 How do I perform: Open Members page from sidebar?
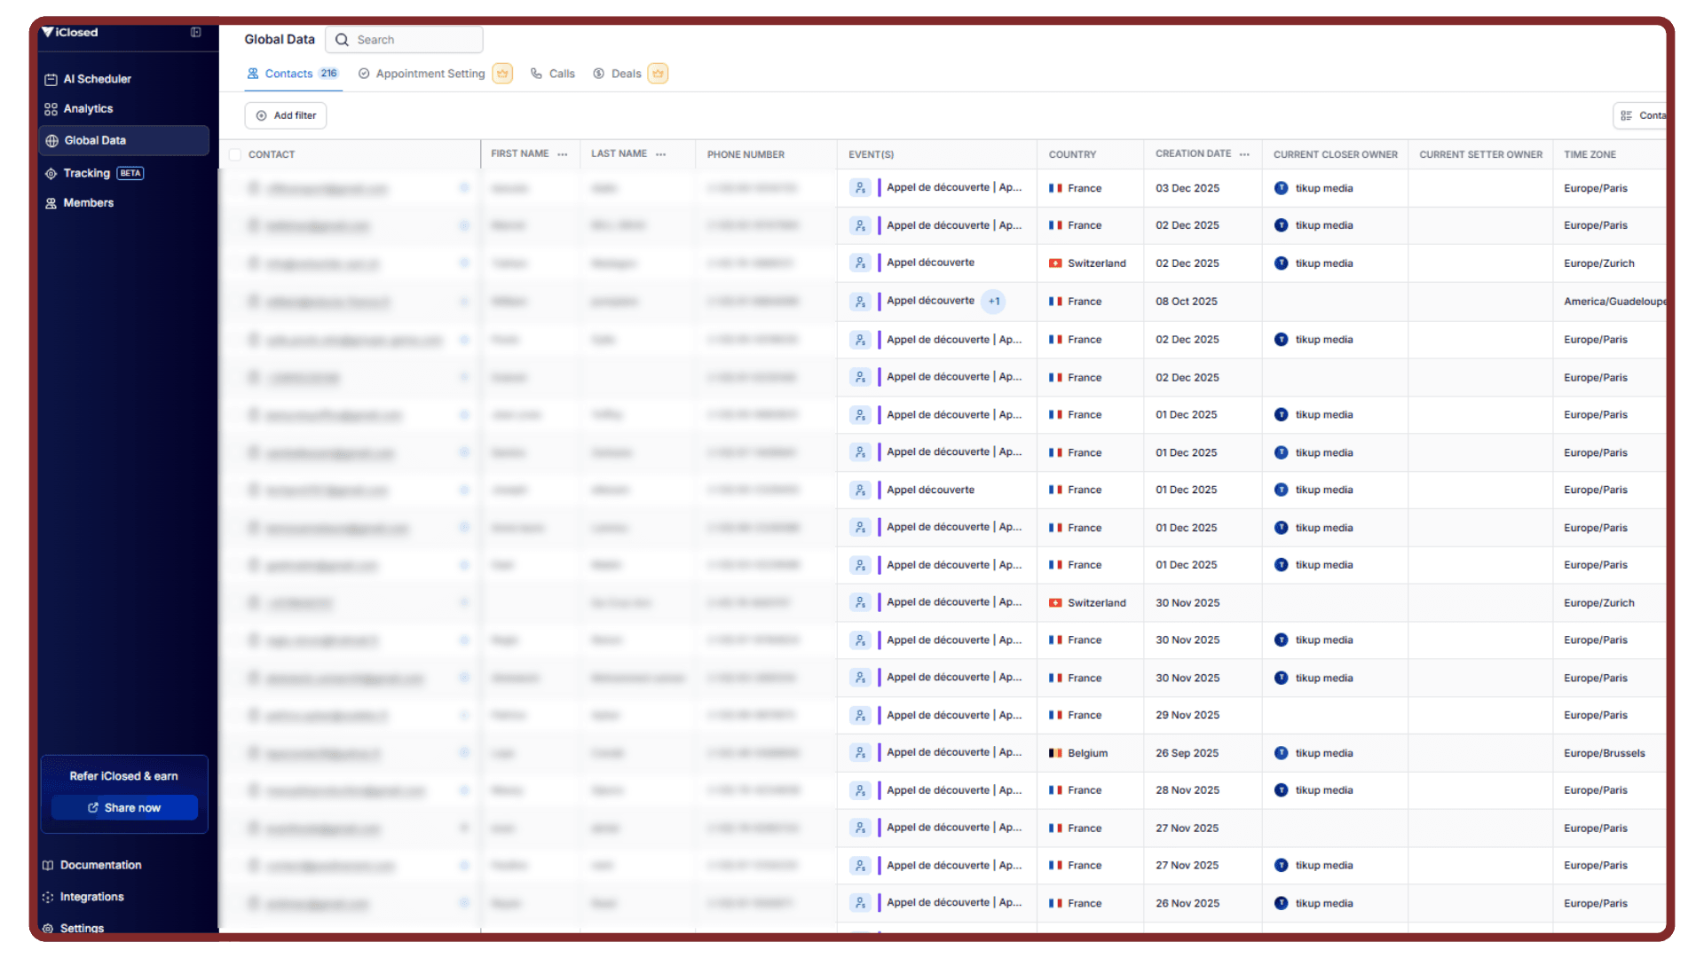click(x=88, y=203)
